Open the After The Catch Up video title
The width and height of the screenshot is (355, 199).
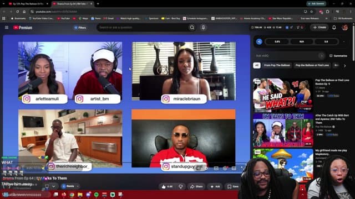pyautogui.click(x=332, y=119)
